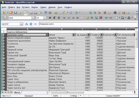The image size is (139, 98).
Task: Merge cells with the toolbar icon
Action: (x=82, y=18)
